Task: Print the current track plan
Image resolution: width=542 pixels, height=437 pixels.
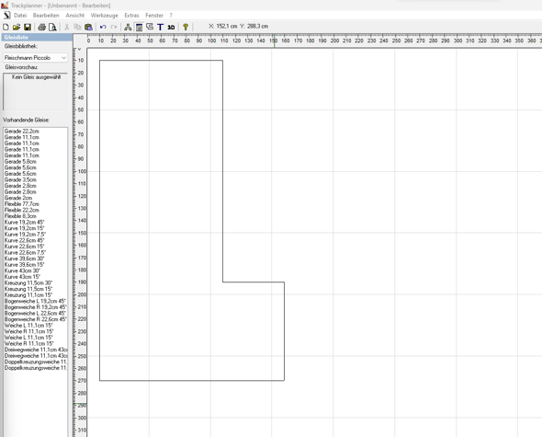Action: coord(42,27)
